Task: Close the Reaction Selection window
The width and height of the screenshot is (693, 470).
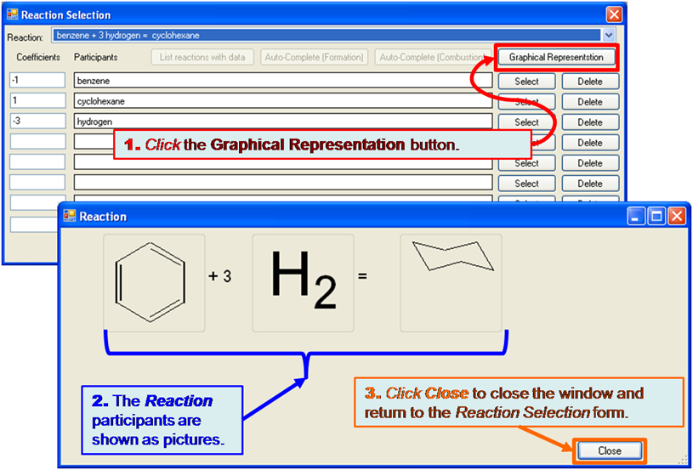Action: click(x=613, y=14)
